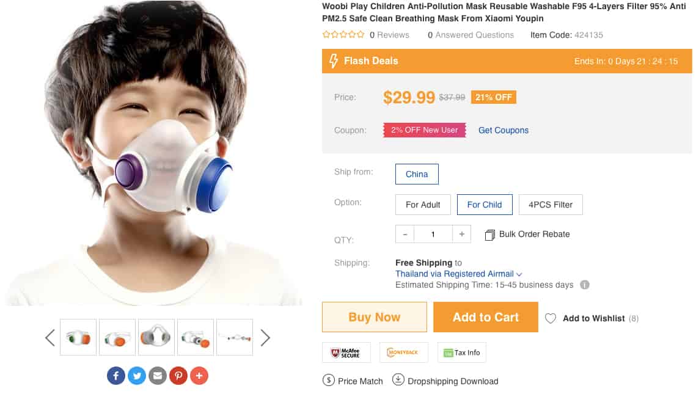Share product on Pinterest
Screen dimensions: 696x394
pos(178,375)
